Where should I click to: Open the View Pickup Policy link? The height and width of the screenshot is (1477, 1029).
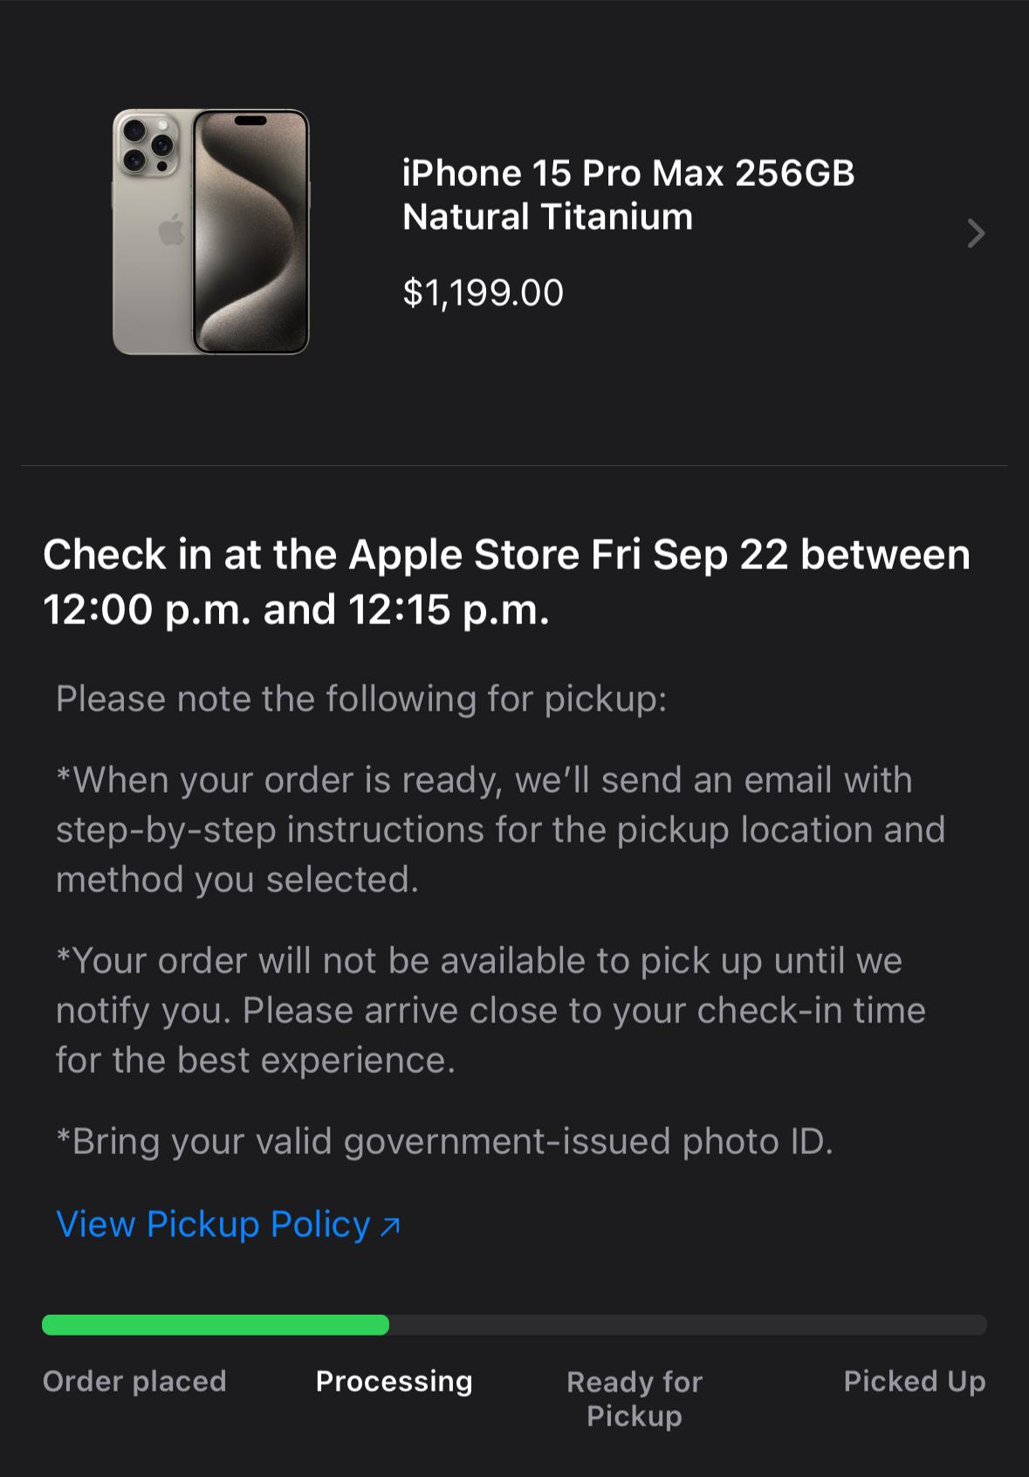213,1224
